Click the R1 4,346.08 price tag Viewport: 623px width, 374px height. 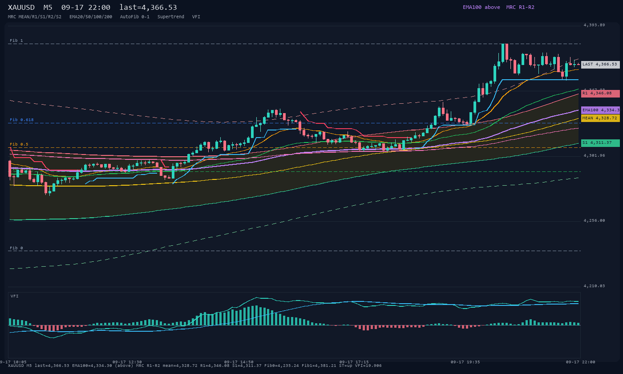[x=600, y=93]
